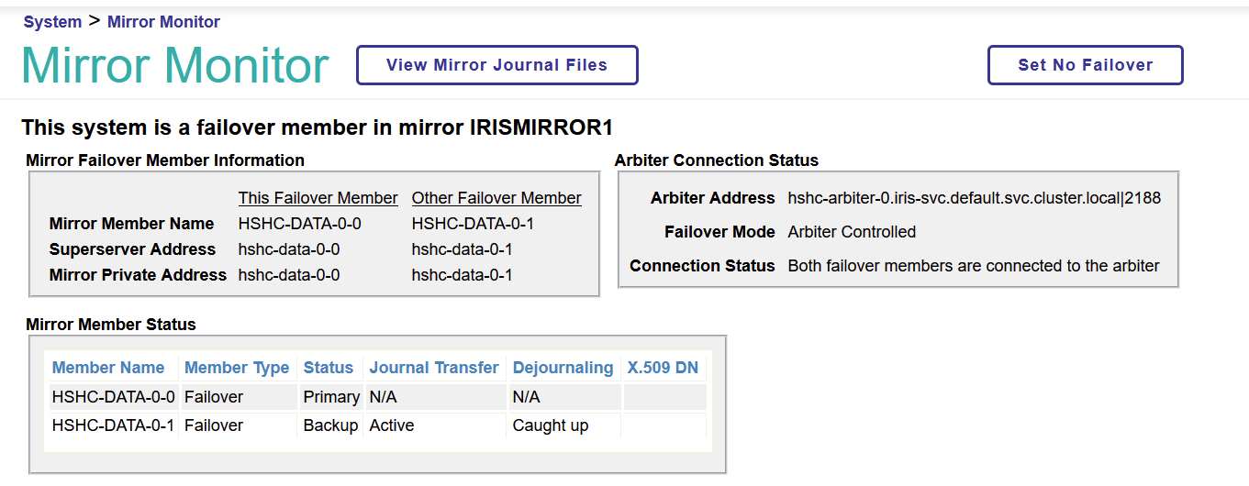1249x486 pixels.
Task: Click the Dejournaling column header
Action: [x=563, y=368]
